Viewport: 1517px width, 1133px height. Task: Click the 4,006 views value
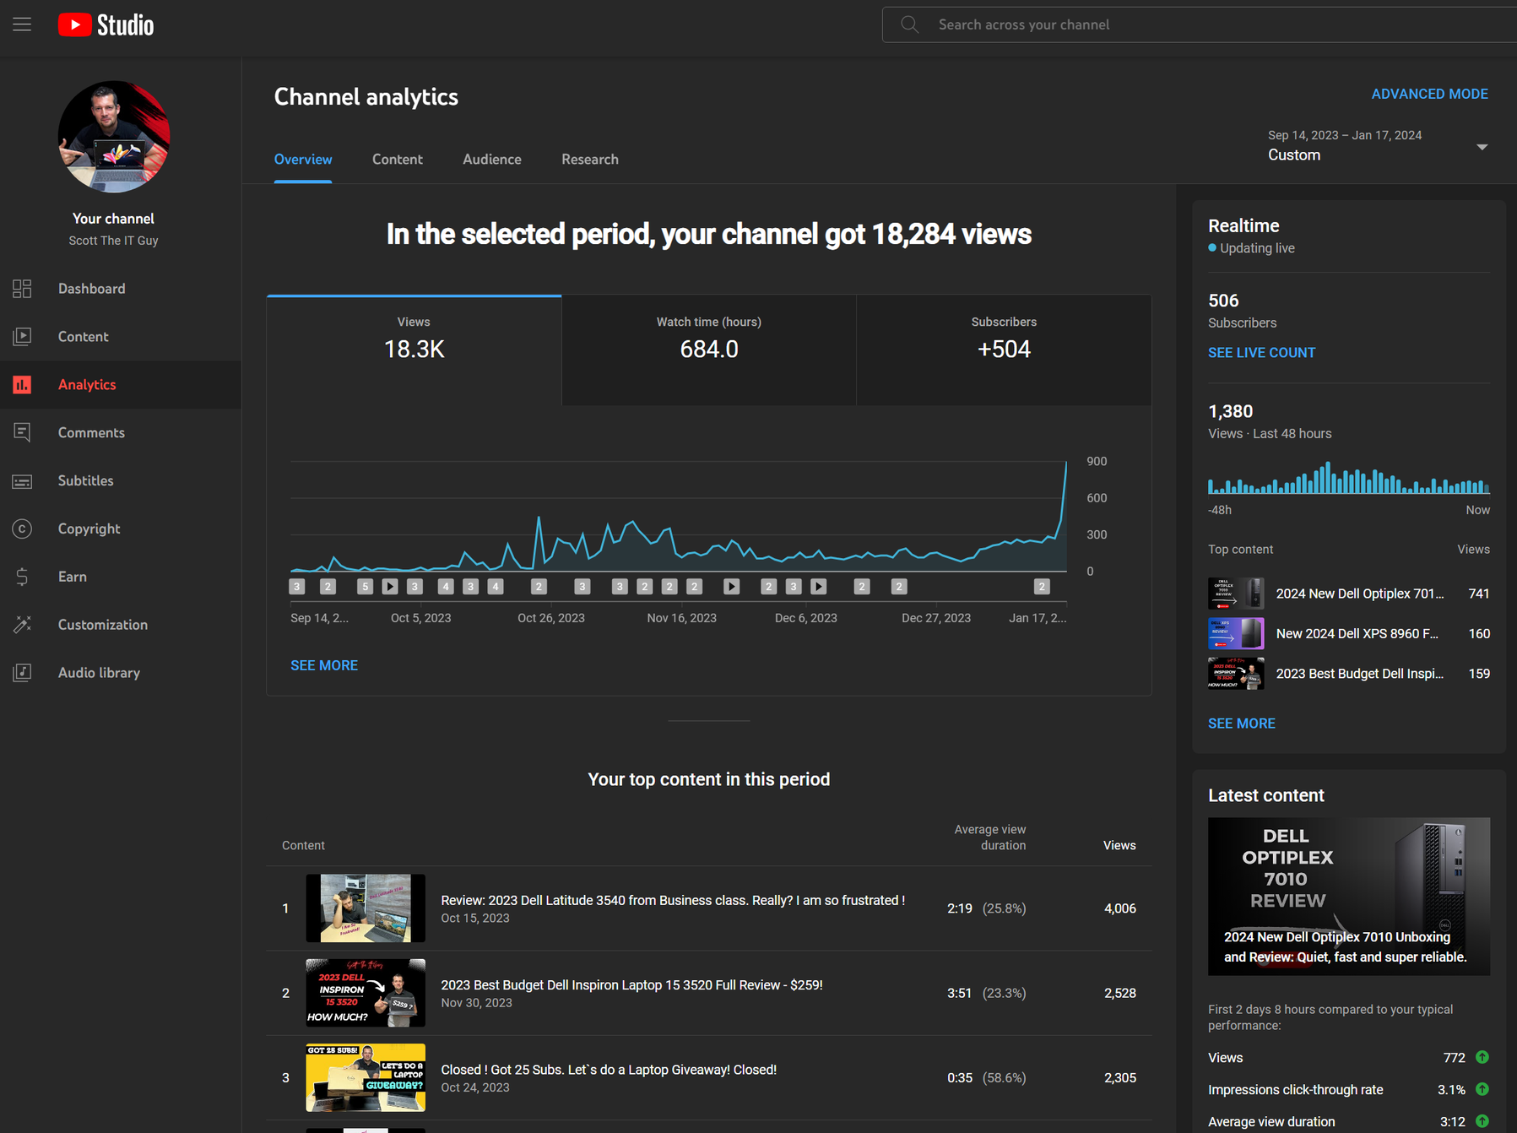coord(1119,908)
